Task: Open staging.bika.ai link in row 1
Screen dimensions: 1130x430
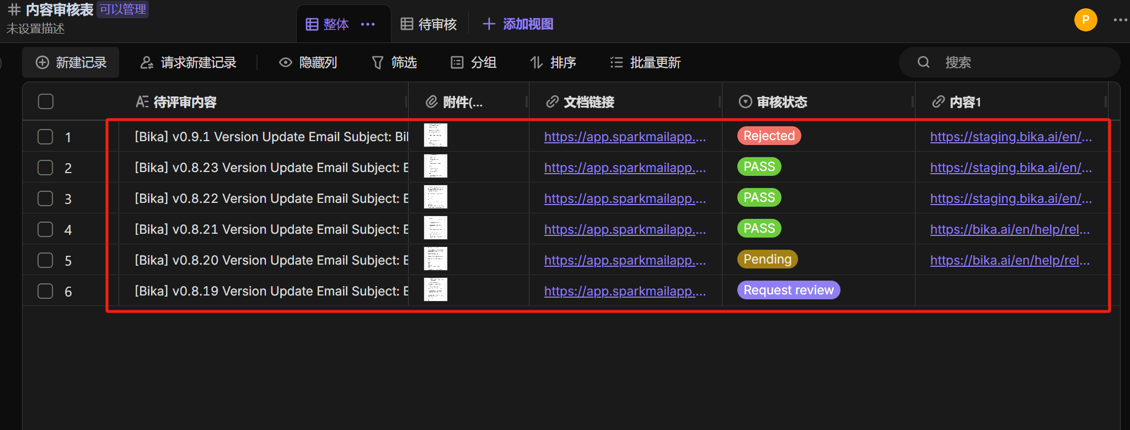Action: tap(1011, 137)
